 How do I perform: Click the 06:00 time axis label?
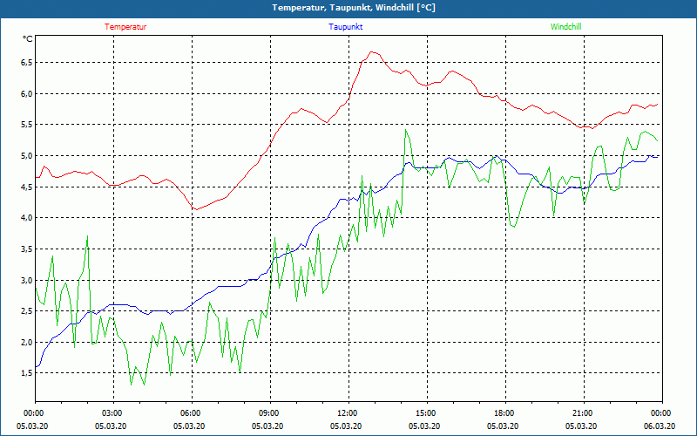[192, 412]
